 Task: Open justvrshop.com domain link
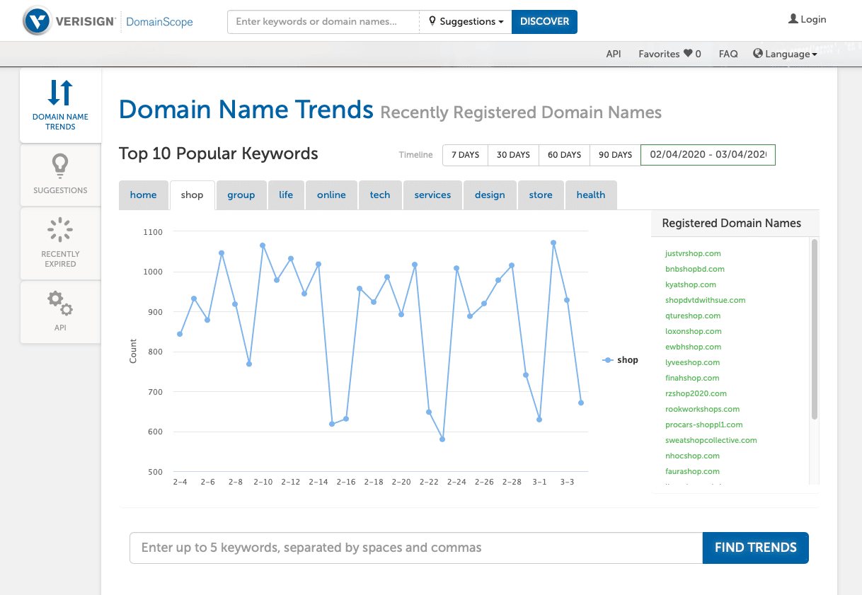[x=693, y=253]
